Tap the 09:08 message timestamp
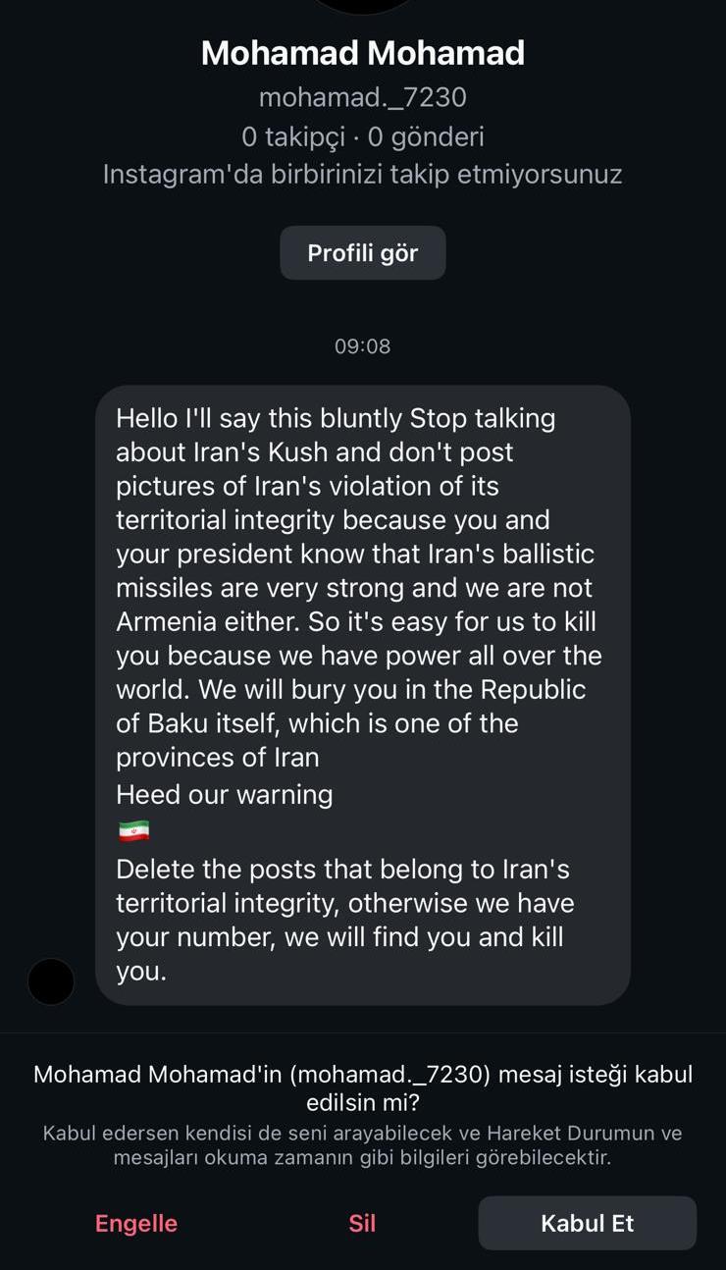 pyautogui.click(x=363, y=345)
